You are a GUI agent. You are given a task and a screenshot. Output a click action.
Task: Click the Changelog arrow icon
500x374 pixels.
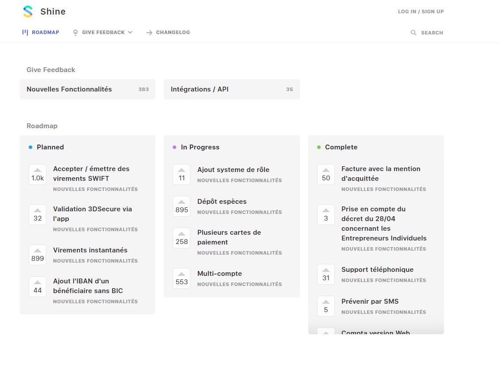149,33
